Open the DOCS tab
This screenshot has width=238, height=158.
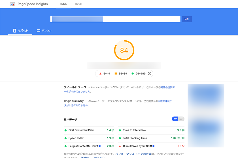pyautogui.click(x=78, y=4)
